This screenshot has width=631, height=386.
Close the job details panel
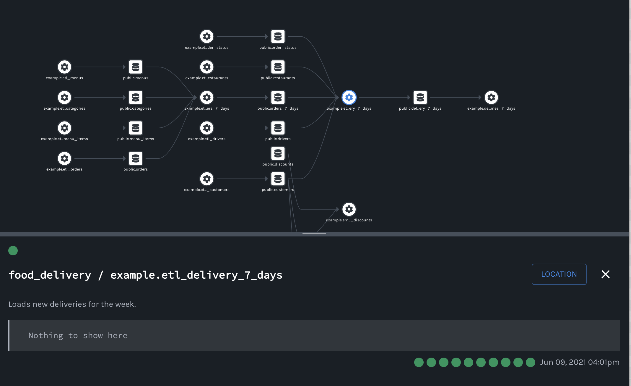[x=606, y=274]
